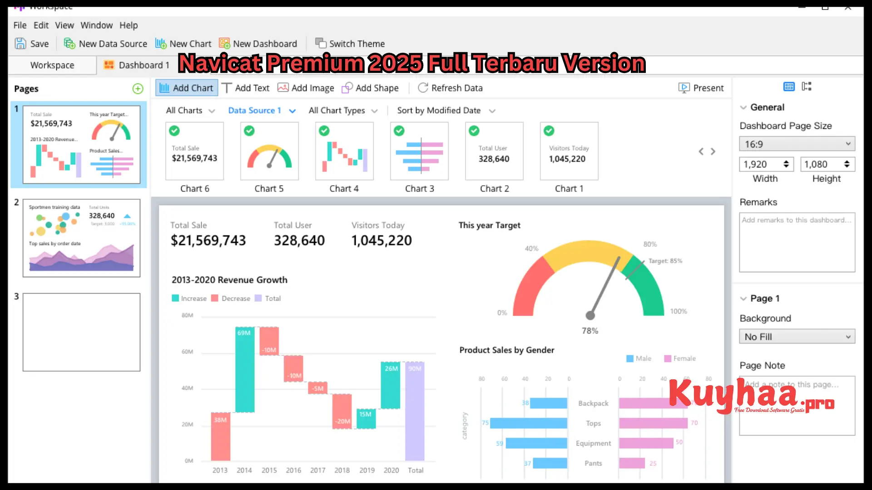Select the page 2 thumbnail
Screen dimensions: 872x490
pyautogui.click(x=81, y=238)
